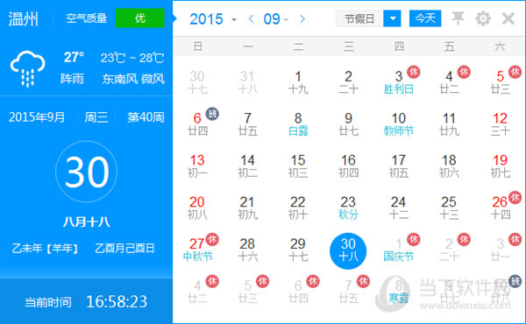This screenshot has width=526, height=324.
Task: Click the rain cloud weather icon
Action: tap(27, 68)
